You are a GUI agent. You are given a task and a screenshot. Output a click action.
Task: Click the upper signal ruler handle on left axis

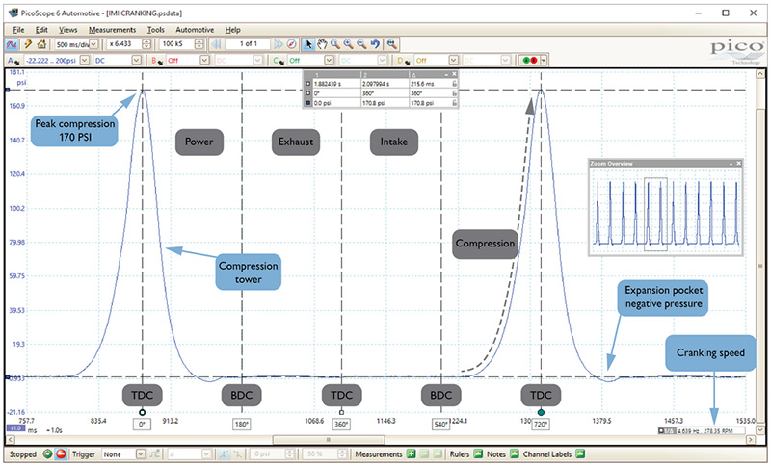(x=7, y=90)
